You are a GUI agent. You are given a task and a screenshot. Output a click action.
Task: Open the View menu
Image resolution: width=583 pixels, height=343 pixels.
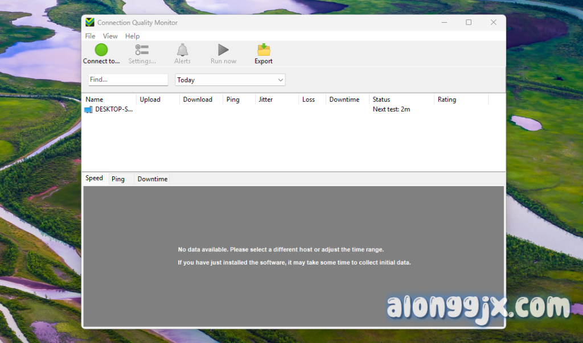click(110, 36)
